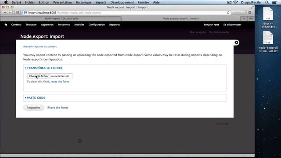Switch to Node export: import tab
281x158 pixels.
[180, 18]
